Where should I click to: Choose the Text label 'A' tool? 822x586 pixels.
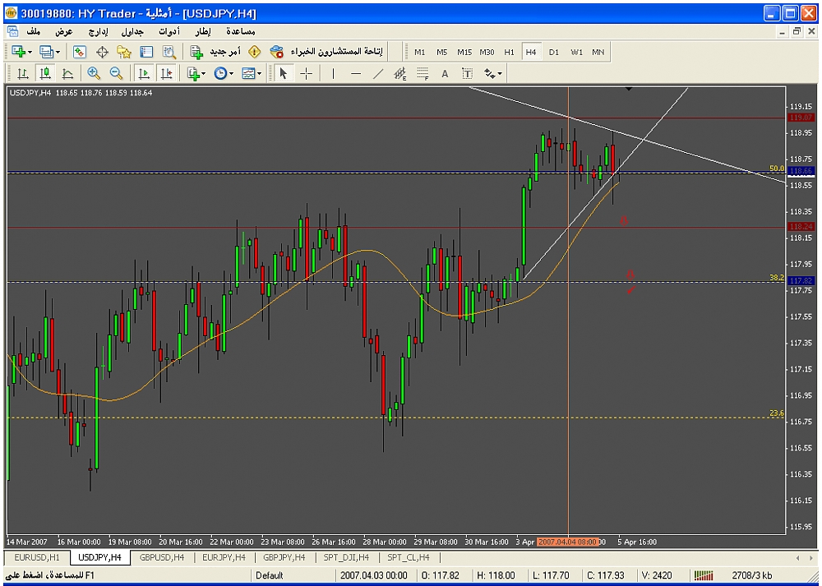click(x=445, y=73)
